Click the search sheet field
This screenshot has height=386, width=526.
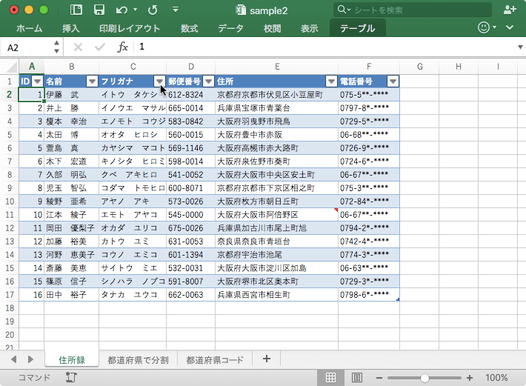413,10
